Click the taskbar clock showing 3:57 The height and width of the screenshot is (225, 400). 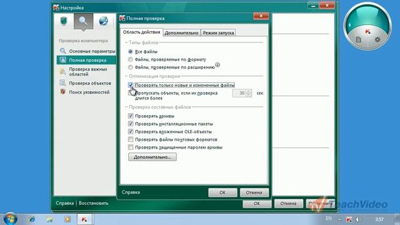(x=379, y=219)
